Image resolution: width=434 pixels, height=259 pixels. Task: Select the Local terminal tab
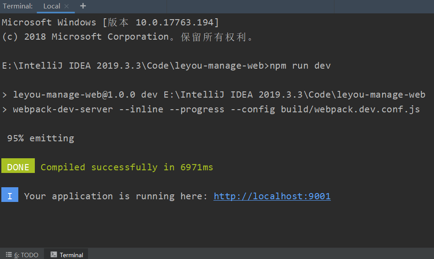coord(52,6)
